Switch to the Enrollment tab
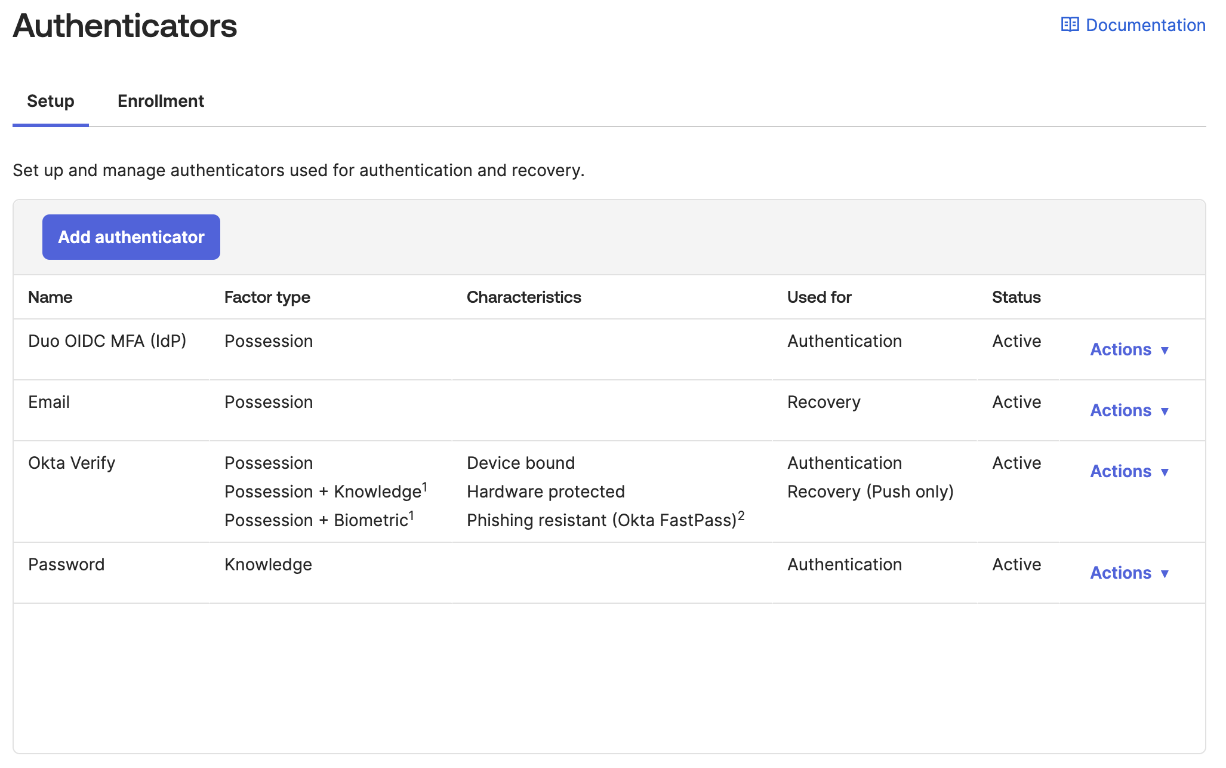This screenshot has height=768, width=1226. pos(161,101)
